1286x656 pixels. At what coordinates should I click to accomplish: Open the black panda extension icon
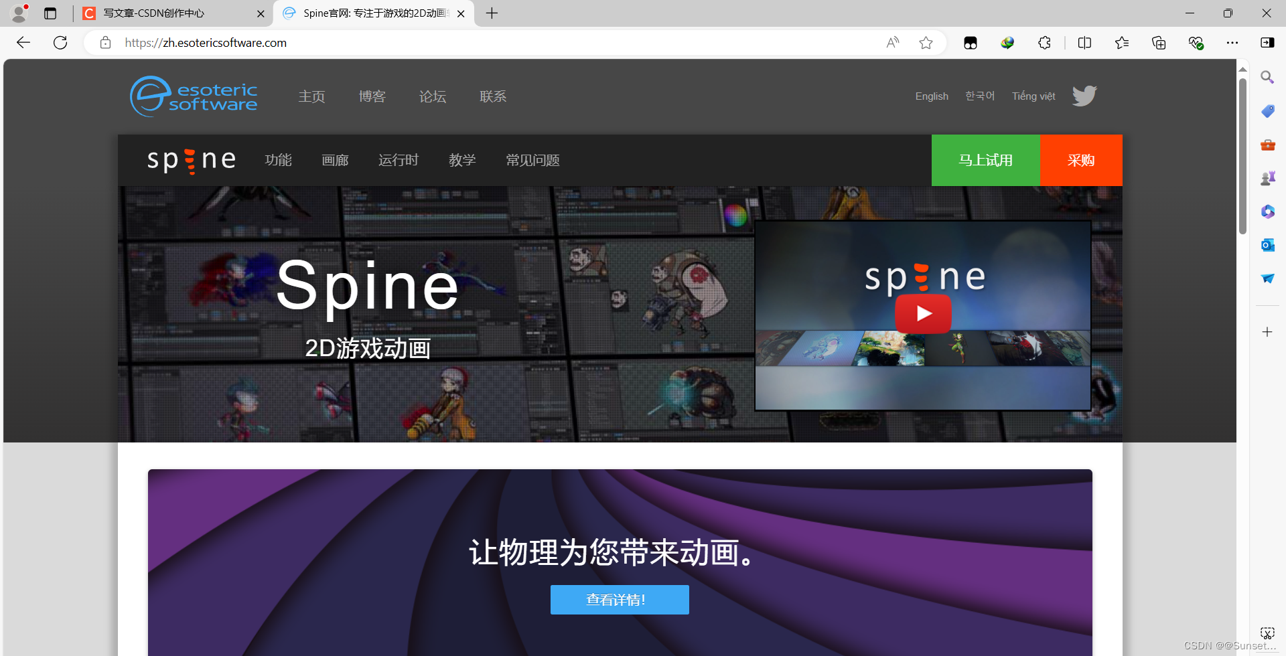point(970,43)
